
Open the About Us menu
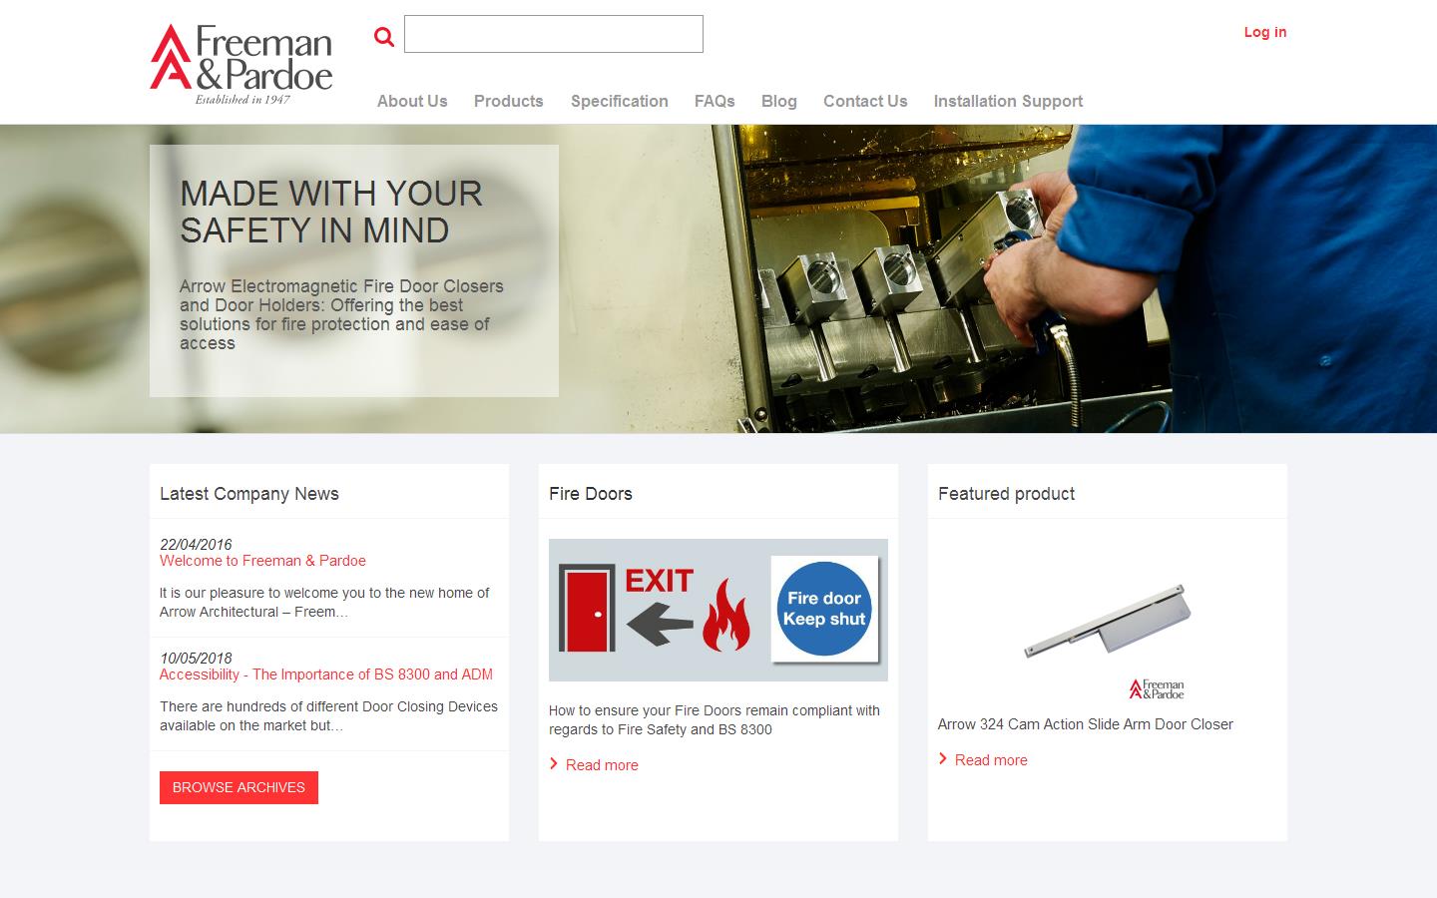(412, 101)
